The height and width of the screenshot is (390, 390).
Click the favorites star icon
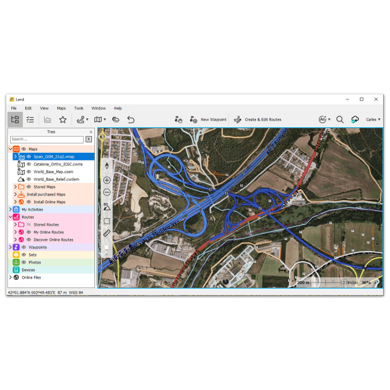pos(63,120)
